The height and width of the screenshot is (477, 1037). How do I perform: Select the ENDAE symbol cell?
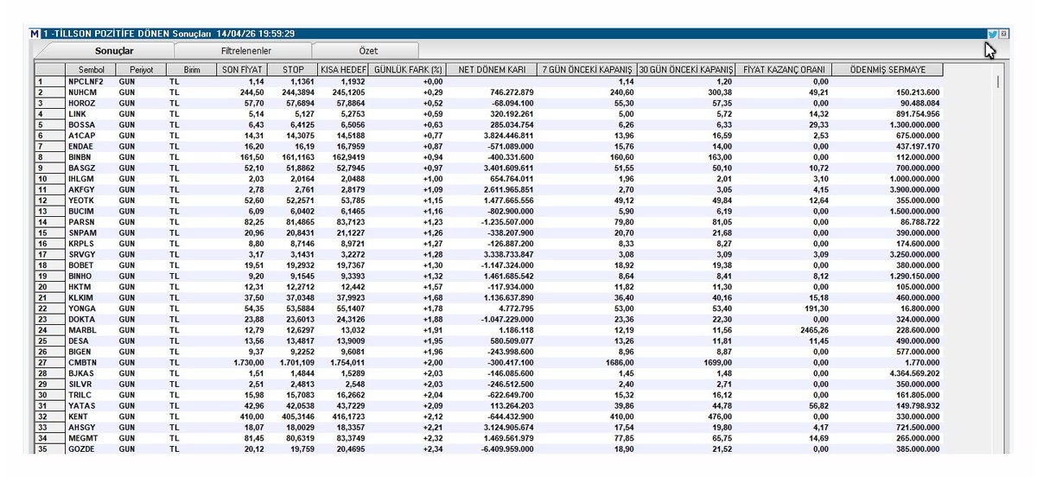(91, 148)
